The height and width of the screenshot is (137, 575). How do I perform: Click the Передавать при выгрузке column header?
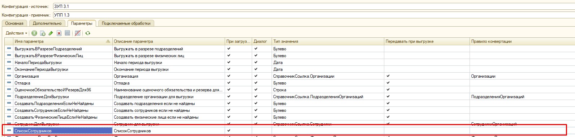click(427, 41)
